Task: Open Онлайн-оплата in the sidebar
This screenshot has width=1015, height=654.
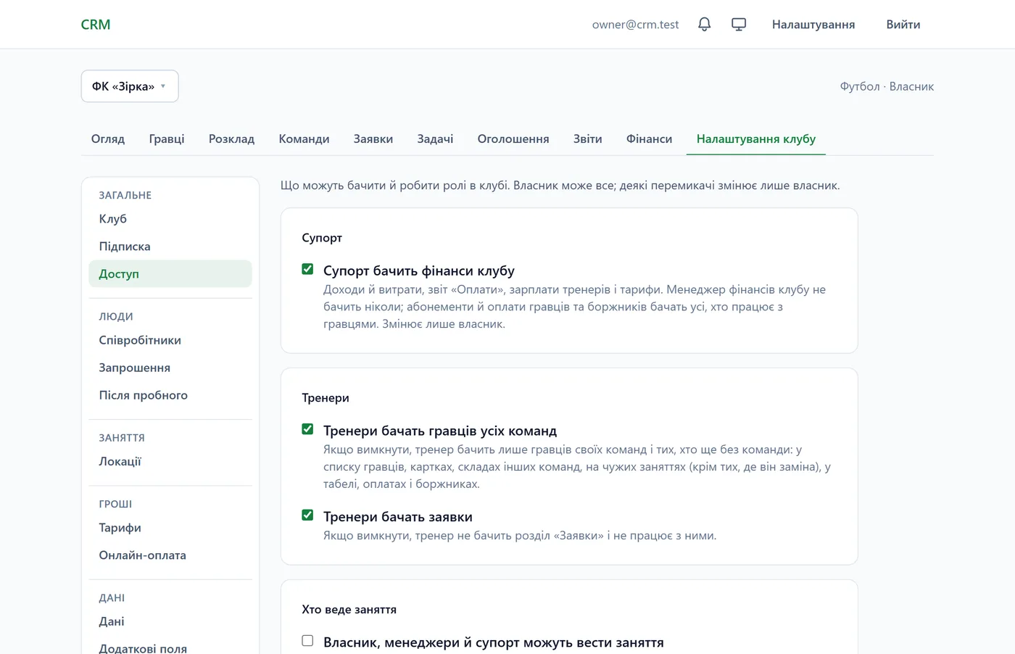Action: click(170, 555)
